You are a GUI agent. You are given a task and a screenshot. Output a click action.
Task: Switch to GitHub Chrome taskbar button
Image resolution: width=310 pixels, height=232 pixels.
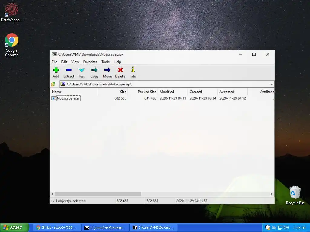57,228
